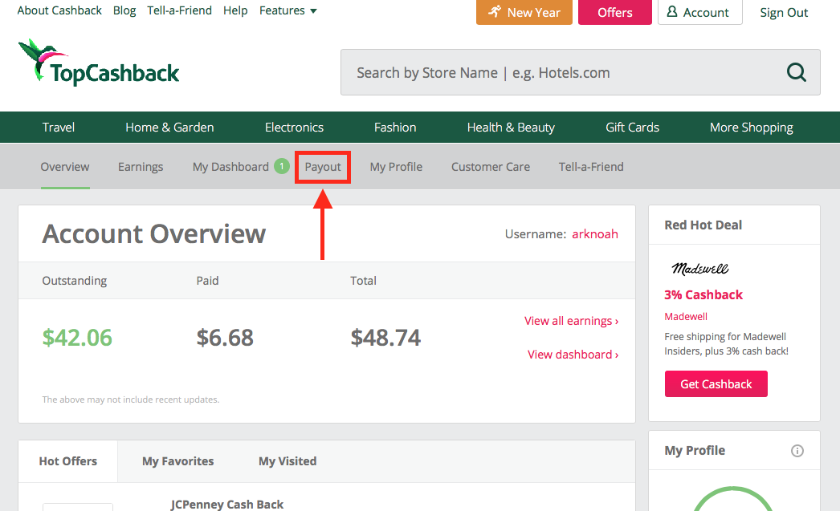
Task: Click the arknoah username link
Action: [x=594, y=234]
